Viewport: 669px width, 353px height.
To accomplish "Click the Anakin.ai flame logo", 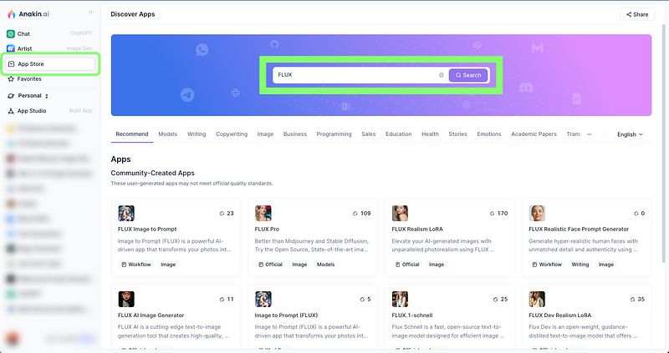I will (x=12, y=14).
